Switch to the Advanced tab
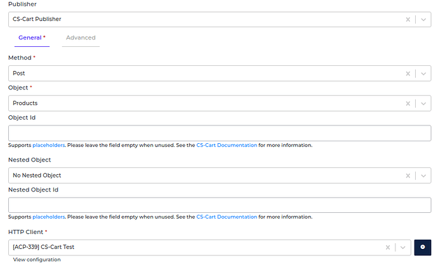The width and height of the screenshot is (438, 268). click(81, 37)
